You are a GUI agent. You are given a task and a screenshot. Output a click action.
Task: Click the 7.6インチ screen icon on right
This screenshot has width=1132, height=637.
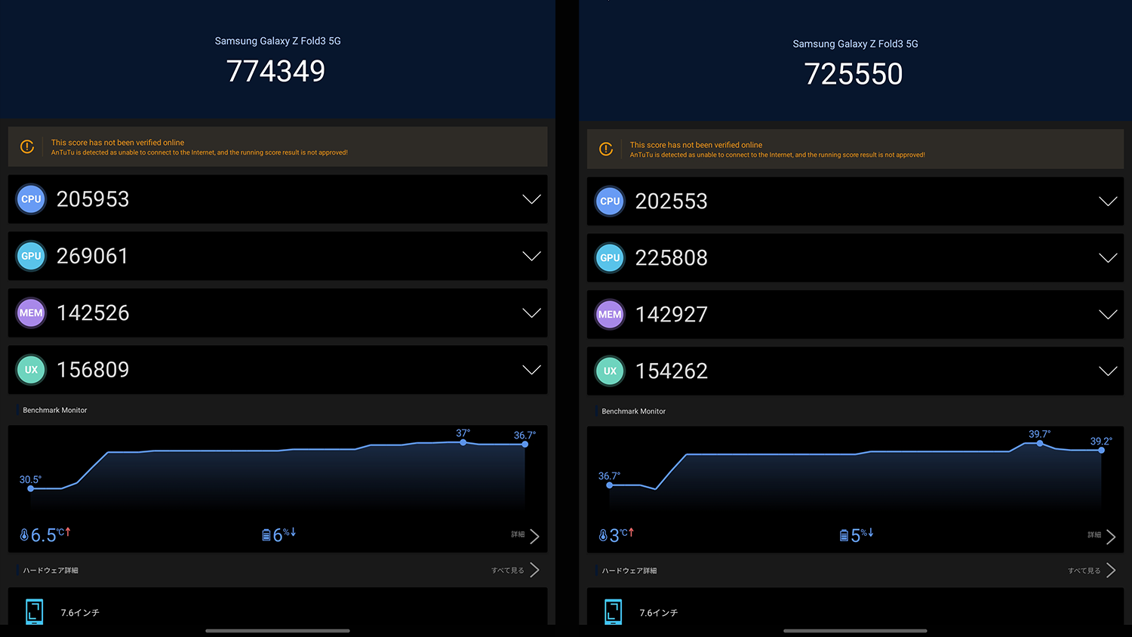[x=614, y=612]
